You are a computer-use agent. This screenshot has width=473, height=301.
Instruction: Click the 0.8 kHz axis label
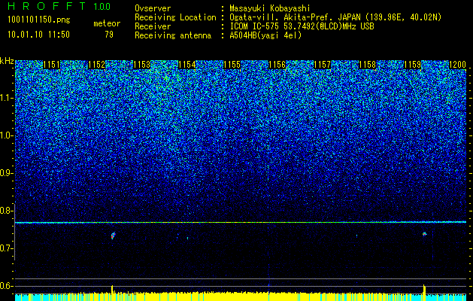pyautogui.click(x=7, y=211)
